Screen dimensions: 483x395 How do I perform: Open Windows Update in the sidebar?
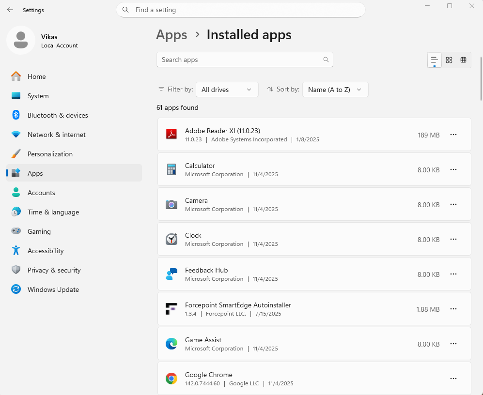[53, 289]
